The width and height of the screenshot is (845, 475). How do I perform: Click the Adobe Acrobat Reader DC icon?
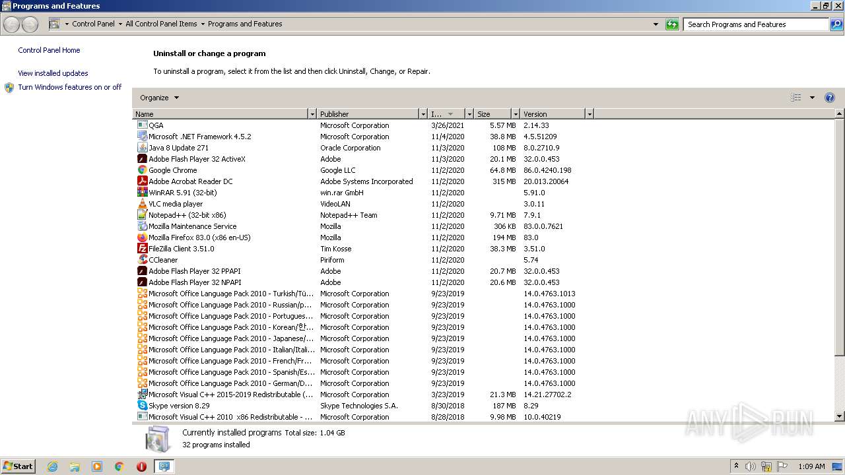[x=142, y=181]
